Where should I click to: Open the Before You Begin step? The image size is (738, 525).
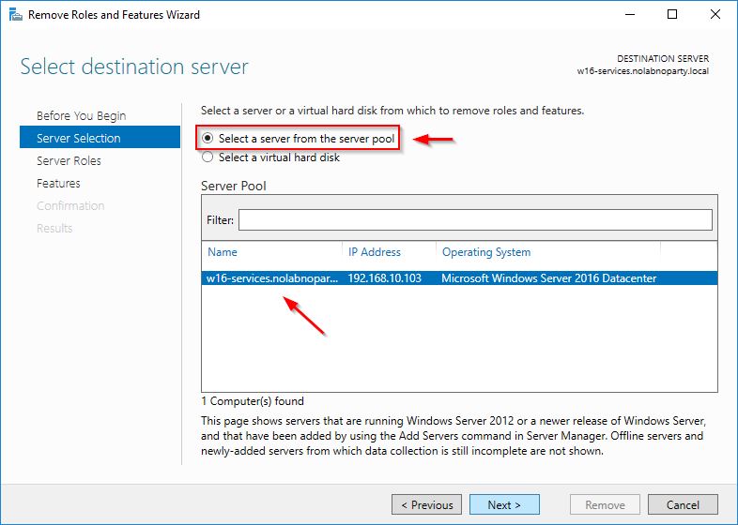(81, 115)
